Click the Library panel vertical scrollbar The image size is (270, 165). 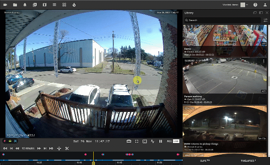(269, 91)
